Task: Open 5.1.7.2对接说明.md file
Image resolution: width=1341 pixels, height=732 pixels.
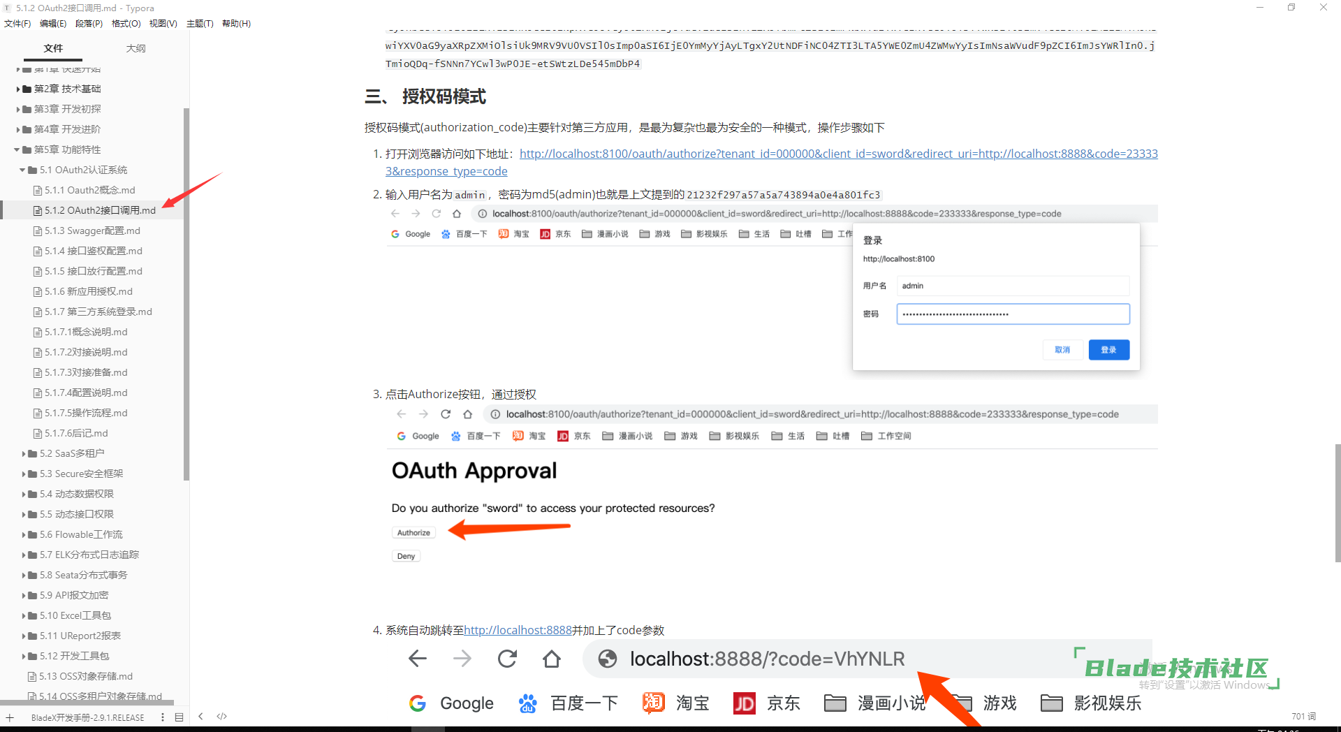Action: (86, 352)
